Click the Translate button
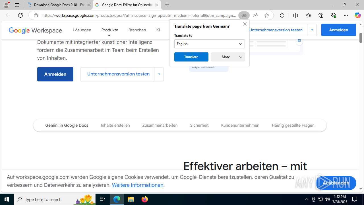The height and width of the screenshot is (205, 364). [191, 57]
